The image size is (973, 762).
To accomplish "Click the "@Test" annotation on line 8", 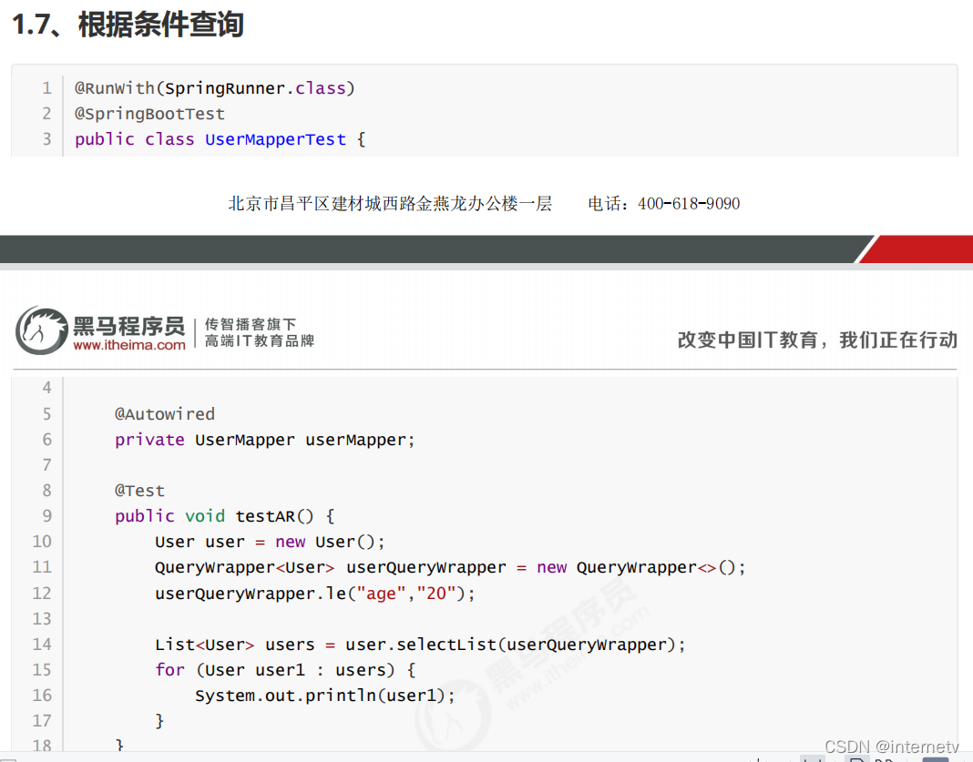I will 139,491.
